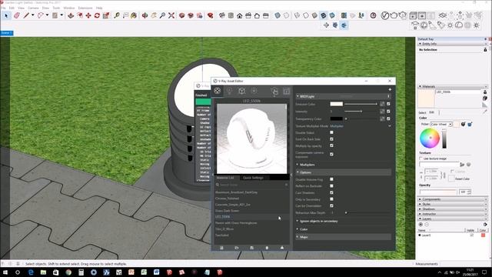Activate the Push/Pull tool
This screenshot has height=277, width=492.
coord(71,15)
